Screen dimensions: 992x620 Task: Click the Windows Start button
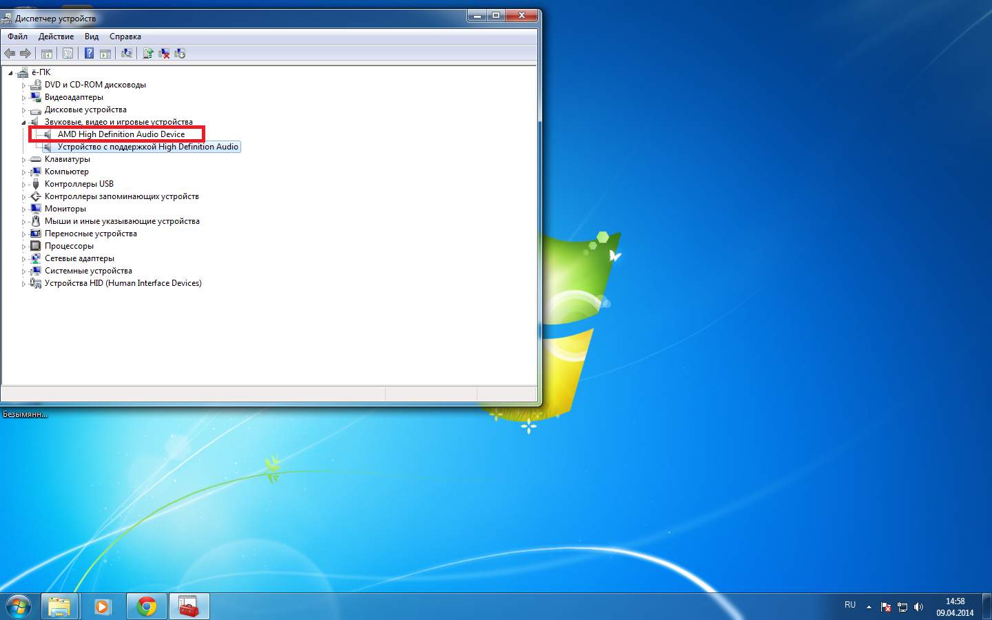19,606
